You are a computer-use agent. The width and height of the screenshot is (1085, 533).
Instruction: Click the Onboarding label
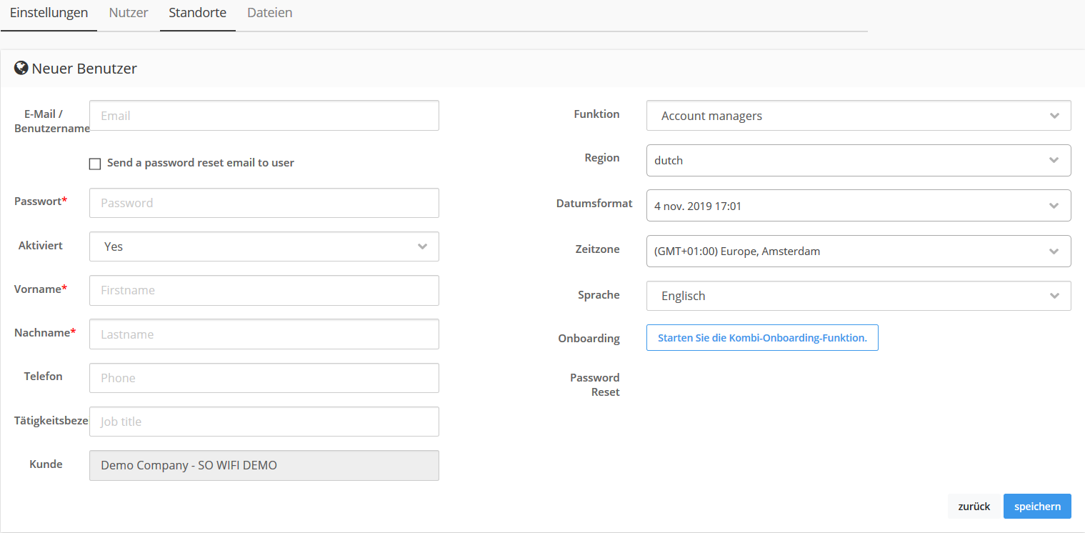click(x=589, y=339)
